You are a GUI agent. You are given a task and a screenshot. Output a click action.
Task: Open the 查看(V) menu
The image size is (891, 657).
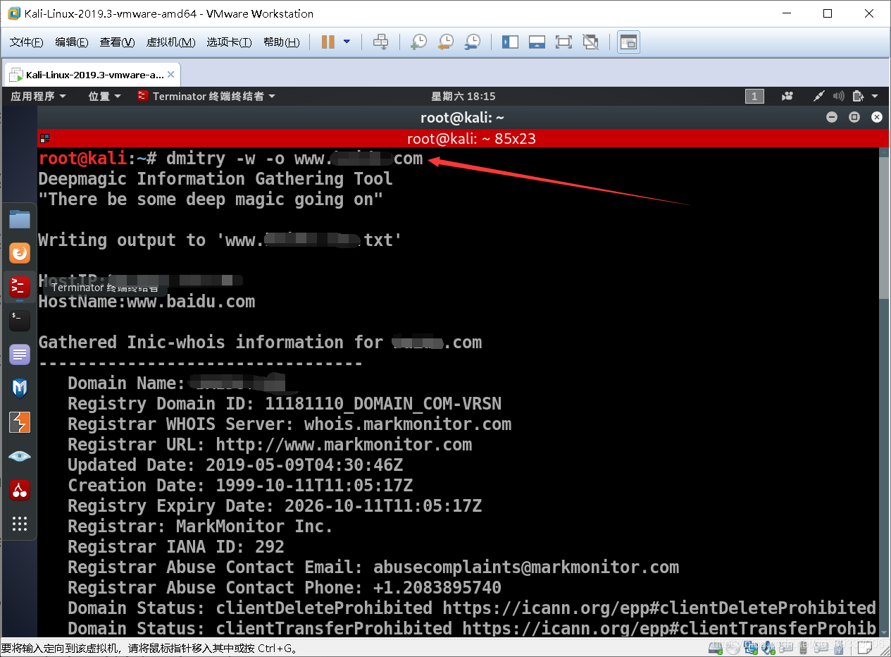tap(117, 42)
